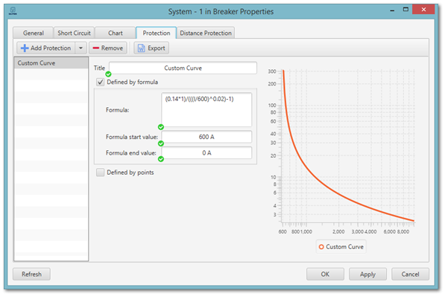Open the Short Circuit tab
Viewport: 445px width, 296px height.
coord(74,33)
